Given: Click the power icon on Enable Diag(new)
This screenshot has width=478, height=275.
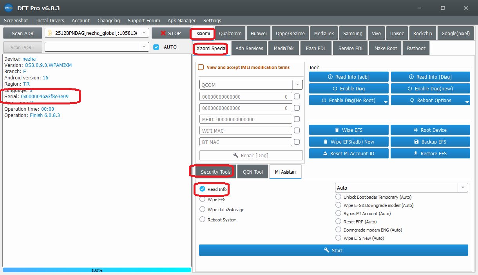Looking at the screenshot, I should coord(410,89).
